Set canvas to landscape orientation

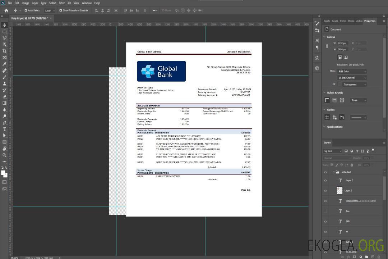click(x=346, y=57)
